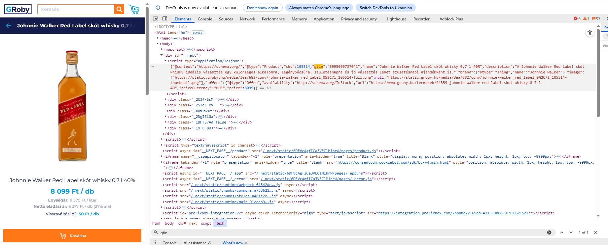The height and width of the screenshot is (245, 608).
Task: Click the Johnnie Walker bottle image
Action: [72, 106]
